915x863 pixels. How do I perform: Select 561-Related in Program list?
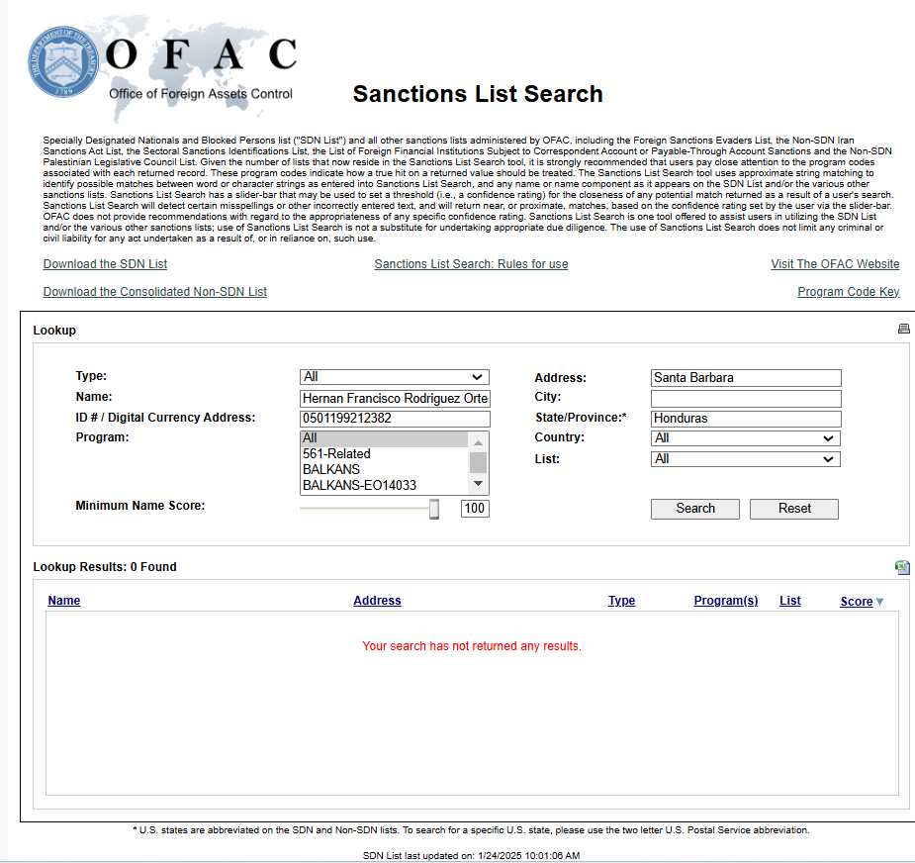coord(336,454)
